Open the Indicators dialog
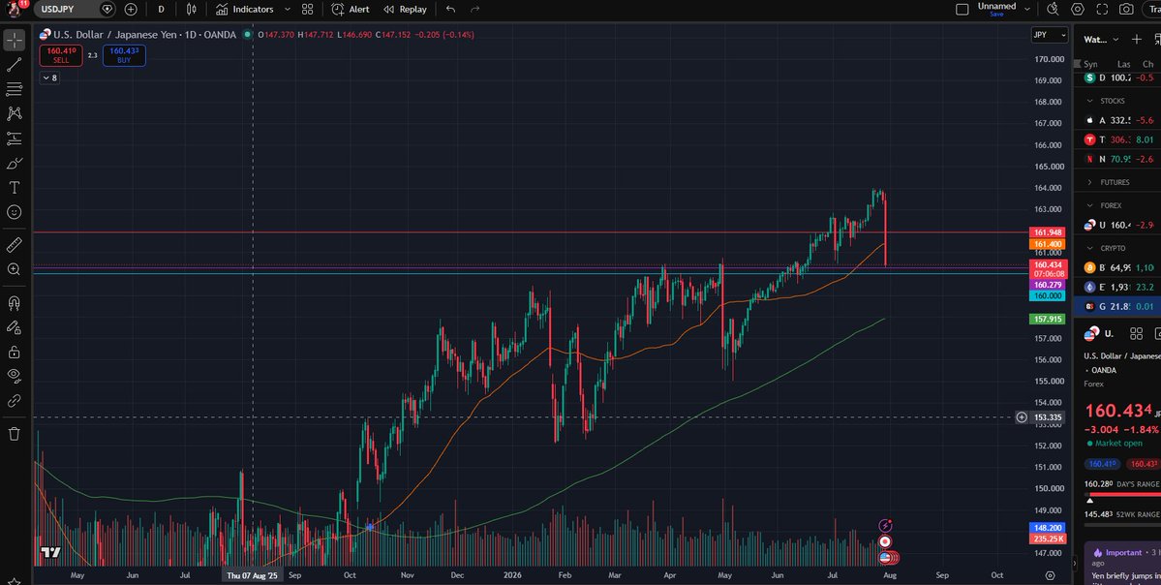1161x585 pixels. tap(245, 9)
